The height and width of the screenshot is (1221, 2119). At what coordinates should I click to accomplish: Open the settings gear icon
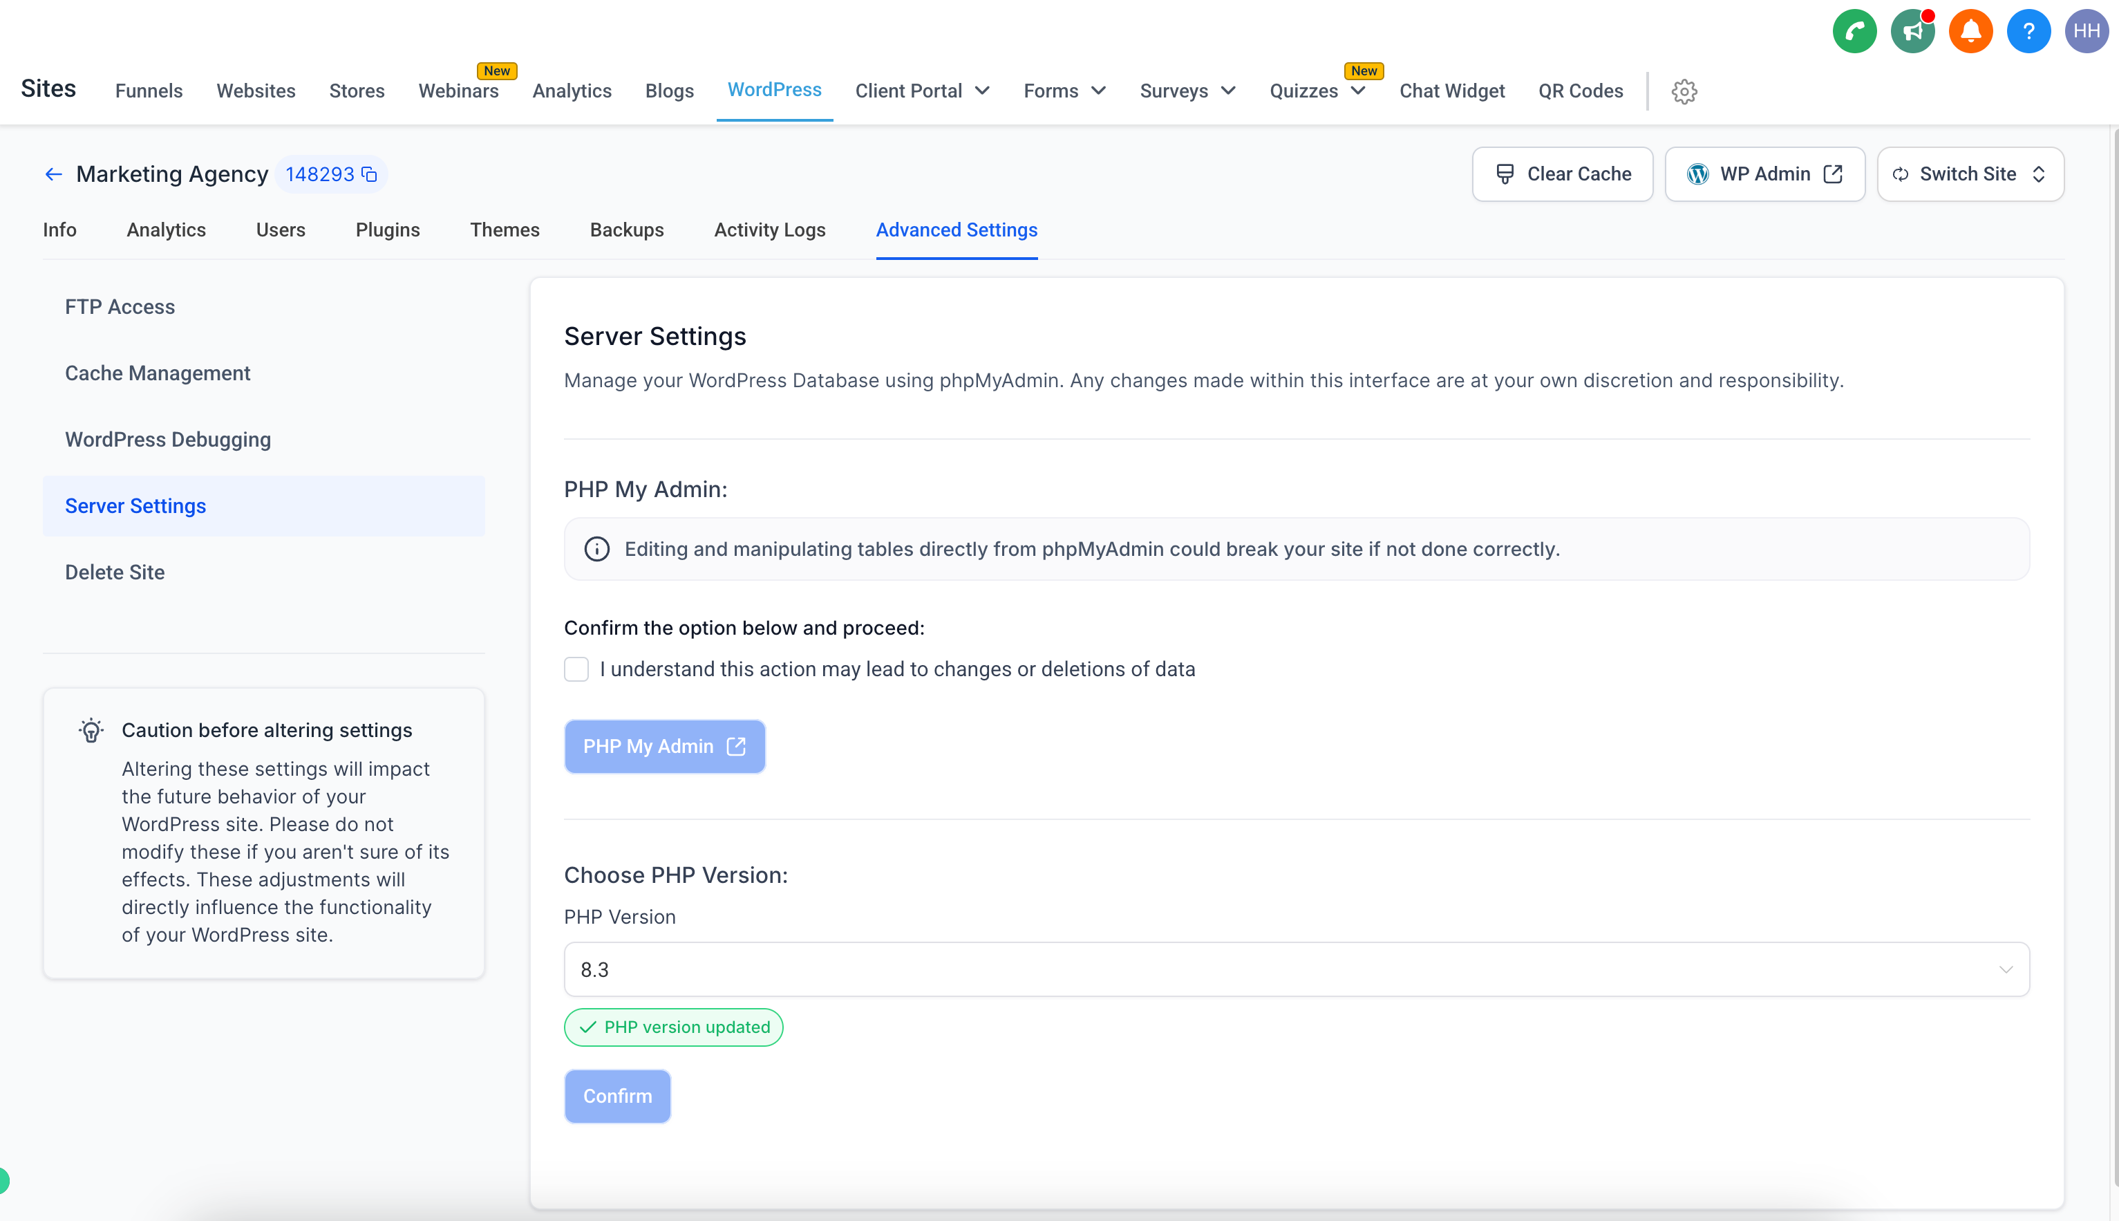tap(1684, 91)
